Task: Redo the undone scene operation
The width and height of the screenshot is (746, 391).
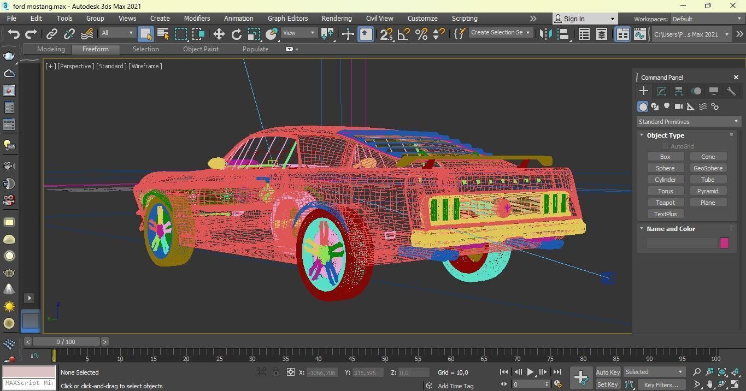Action: coord(31,34)
